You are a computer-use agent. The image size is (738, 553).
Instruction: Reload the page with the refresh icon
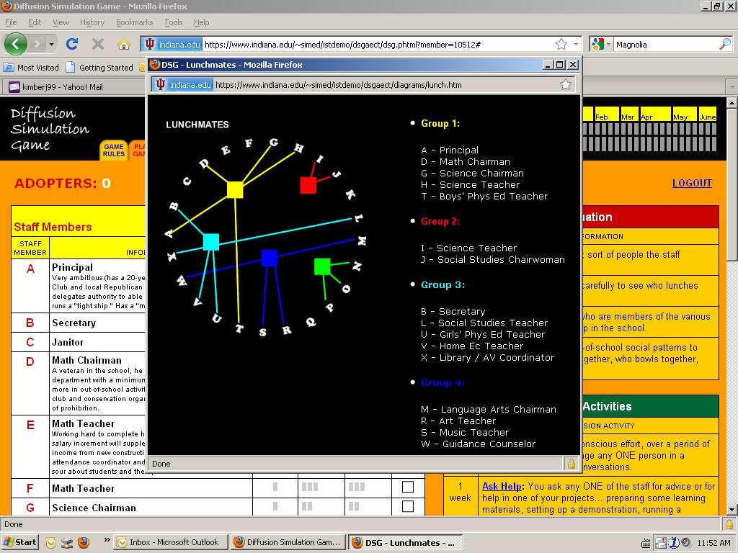(x=72, y=44)
